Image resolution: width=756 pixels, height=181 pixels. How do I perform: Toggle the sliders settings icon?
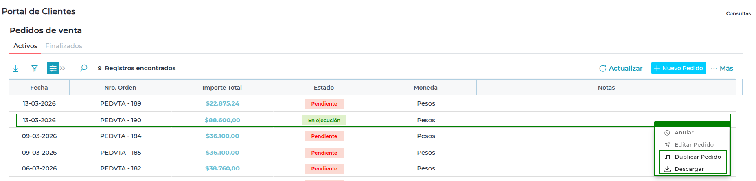(x=53, y=68)
